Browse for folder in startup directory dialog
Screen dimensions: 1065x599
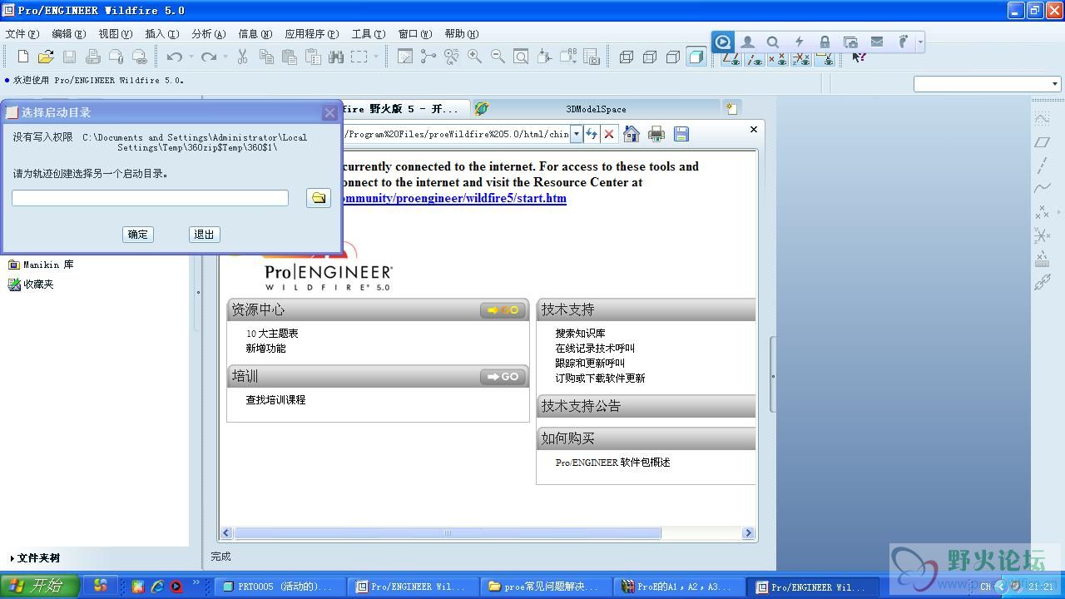click(x=319, y=198)
